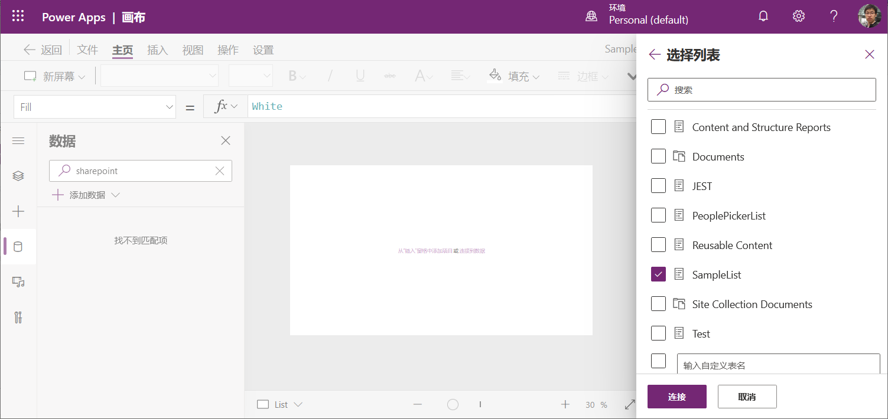
Task: Go back with the 返回 arrow
Action: click(43, 50)
